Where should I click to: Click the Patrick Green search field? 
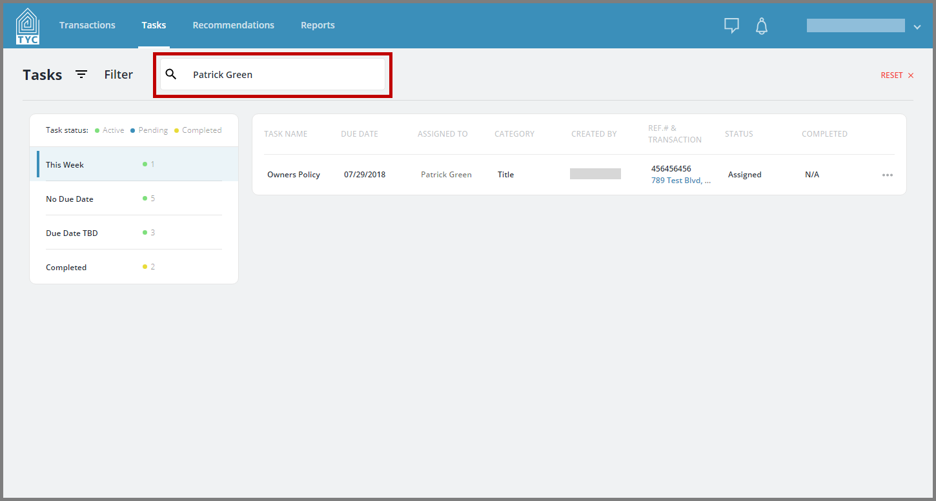point(272,75)
